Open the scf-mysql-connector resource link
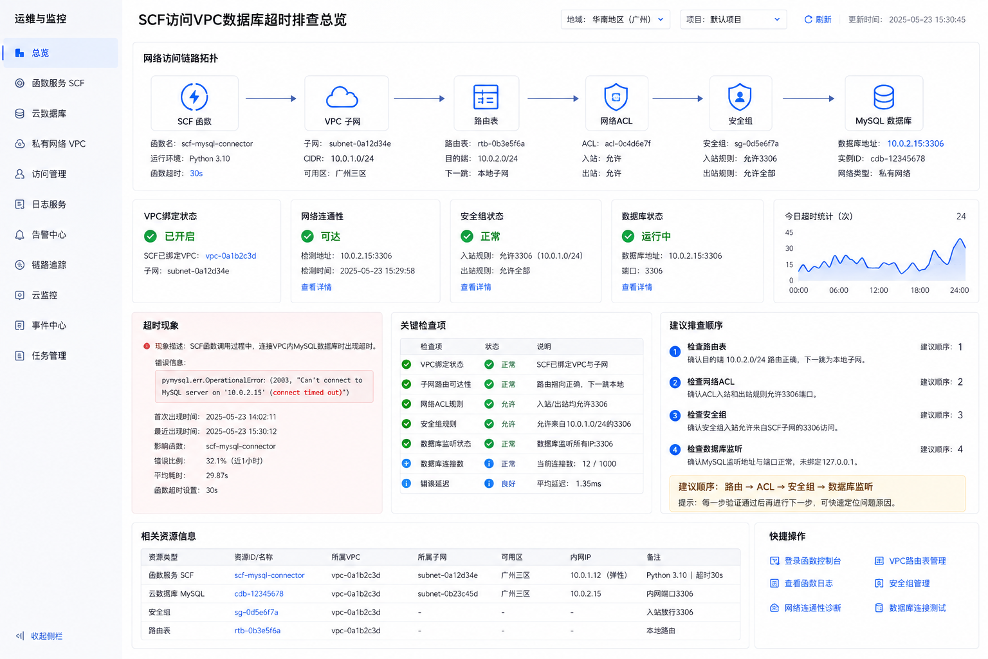Viewport: 988px width, 659px height. point(270,575)
